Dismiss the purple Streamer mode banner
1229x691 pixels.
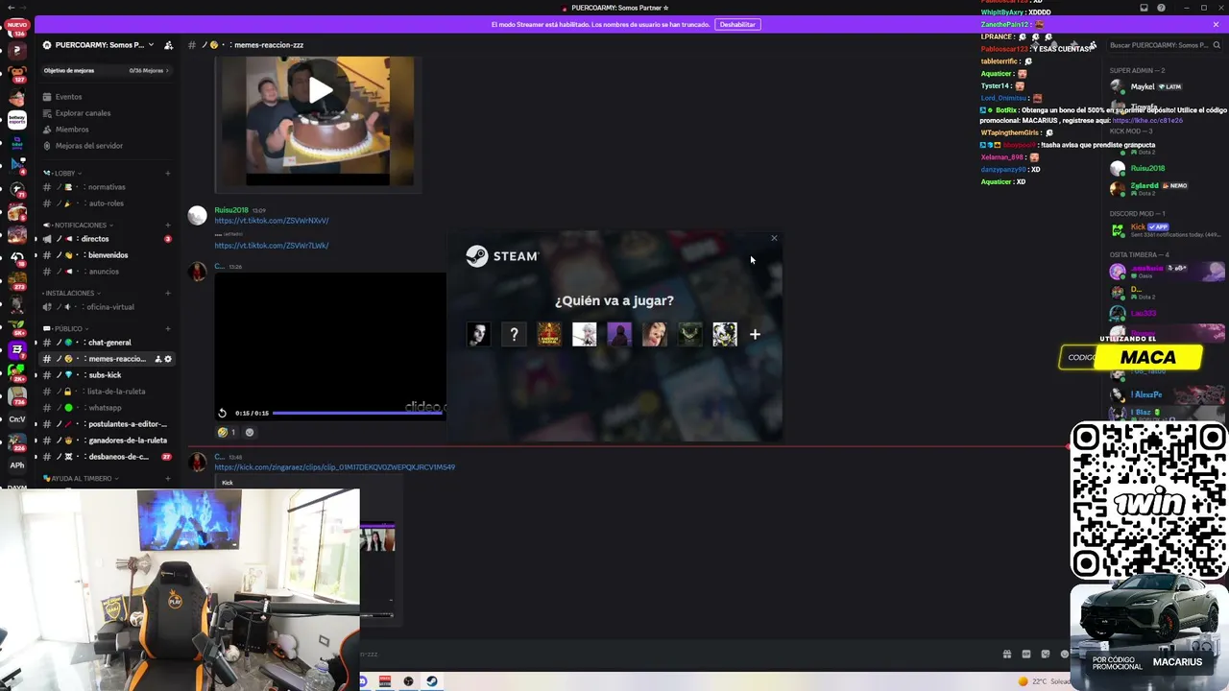[1216, 24]
